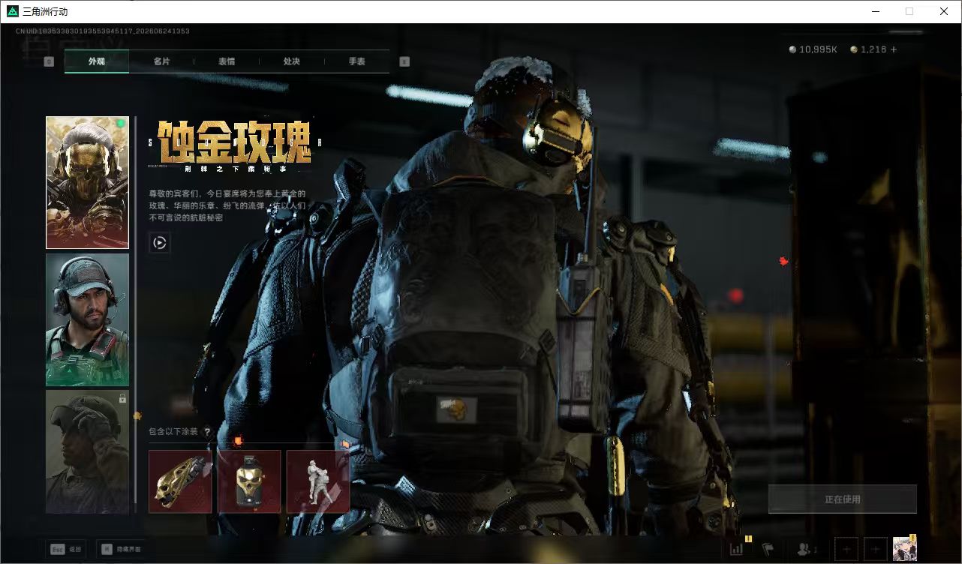The width and height of the screenshot is (962, 564).
Task: Open the 表情 tab
Action: pyautogui.click(x=227, y=61)
